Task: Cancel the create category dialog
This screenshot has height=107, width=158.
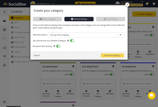Action: [37, 55]
